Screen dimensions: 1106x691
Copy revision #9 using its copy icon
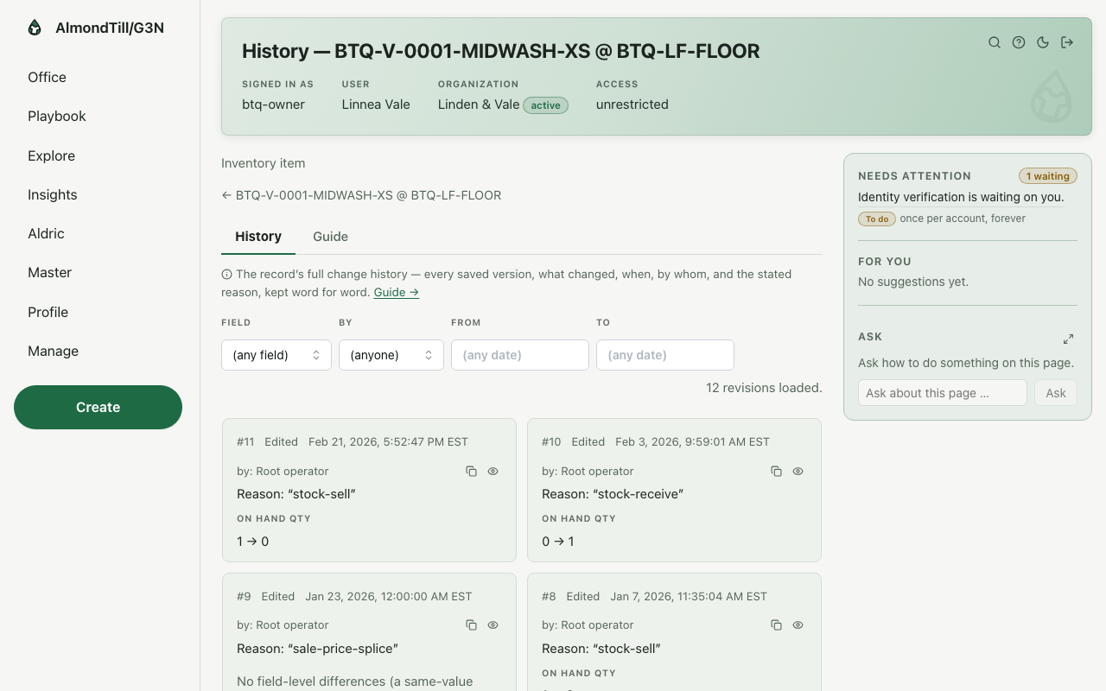[x=471, y=625]
